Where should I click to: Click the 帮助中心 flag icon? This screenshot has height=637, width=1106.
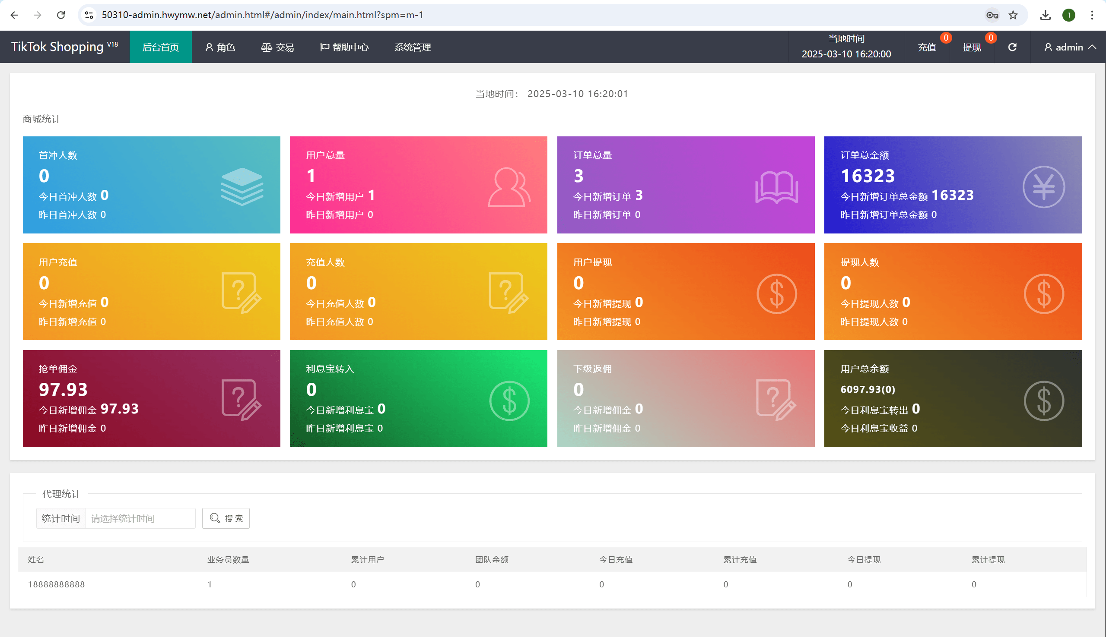click(x=324, y=47)
